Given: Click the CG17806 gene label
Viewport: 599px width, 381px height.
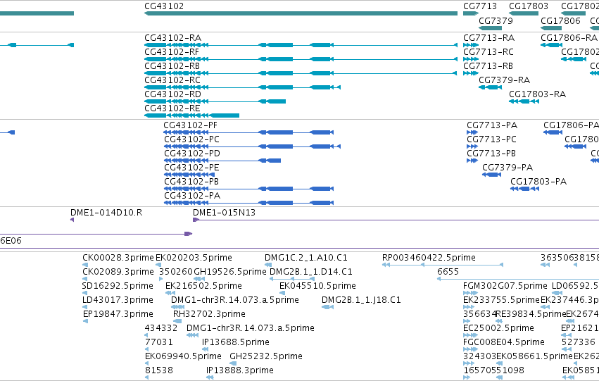Looking at the screenshot, I should (560, 20).
